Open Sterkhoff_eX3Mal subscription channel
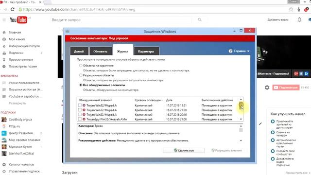311x175 pixels. pos(21,154)
